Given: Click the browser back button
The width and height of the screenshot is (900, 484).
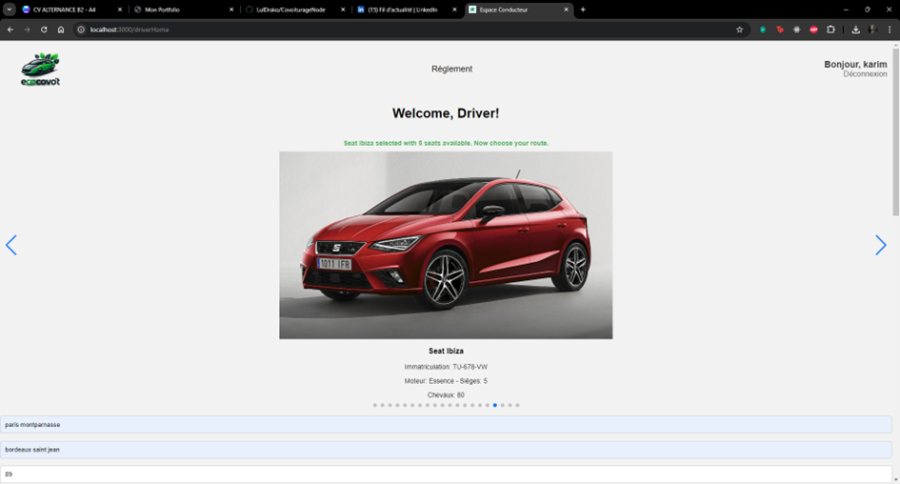Looking at the screenshot, I should 10,30.
